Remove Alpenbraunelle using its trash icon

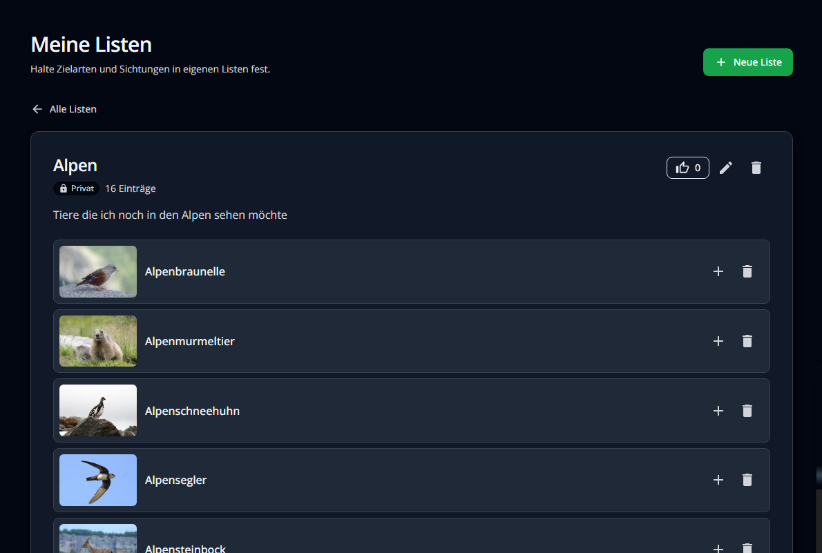pos(747,271)
